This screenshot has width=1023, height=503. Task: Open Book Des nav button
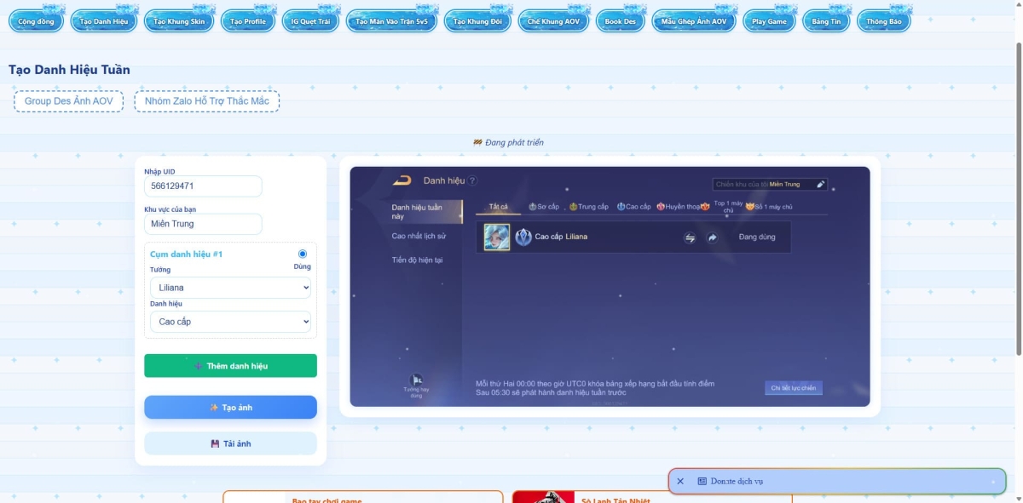(621, 21)
